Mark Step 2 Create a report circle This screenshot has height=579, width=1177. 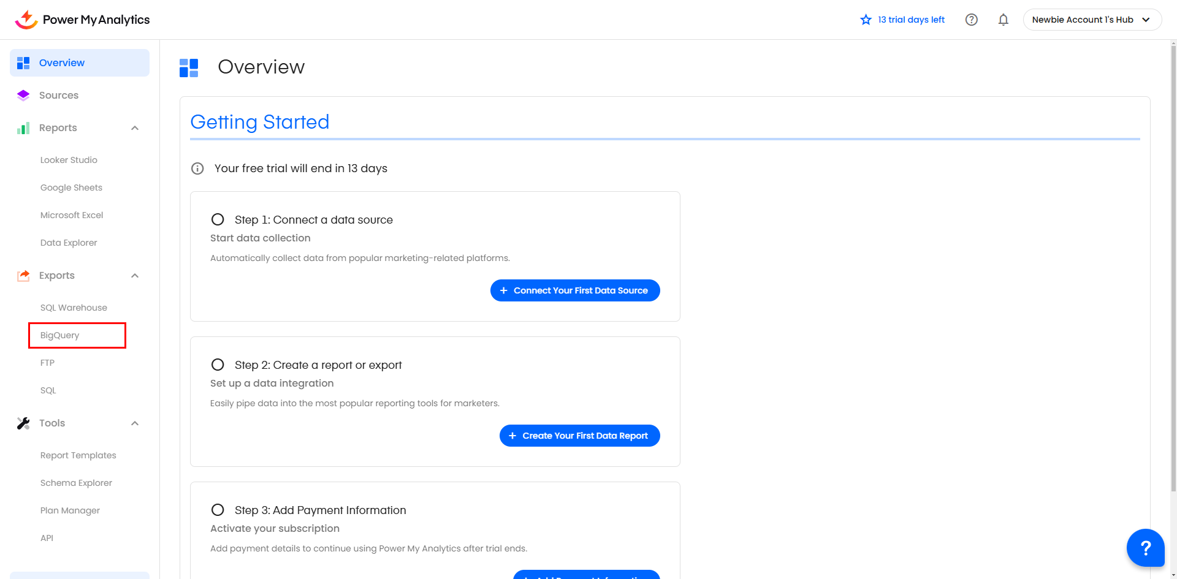(218, 365)
